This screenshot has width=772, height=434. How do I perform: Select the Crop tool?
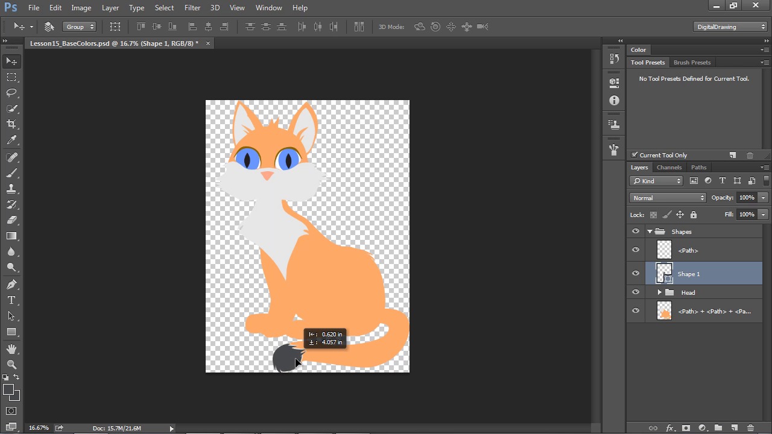[11, 124]
